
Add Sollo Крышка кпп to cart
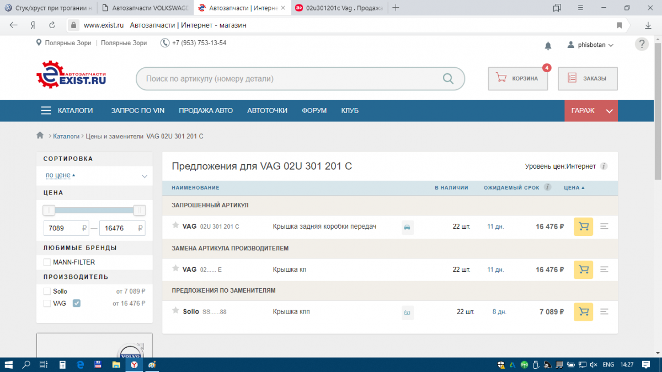(583, 312)
